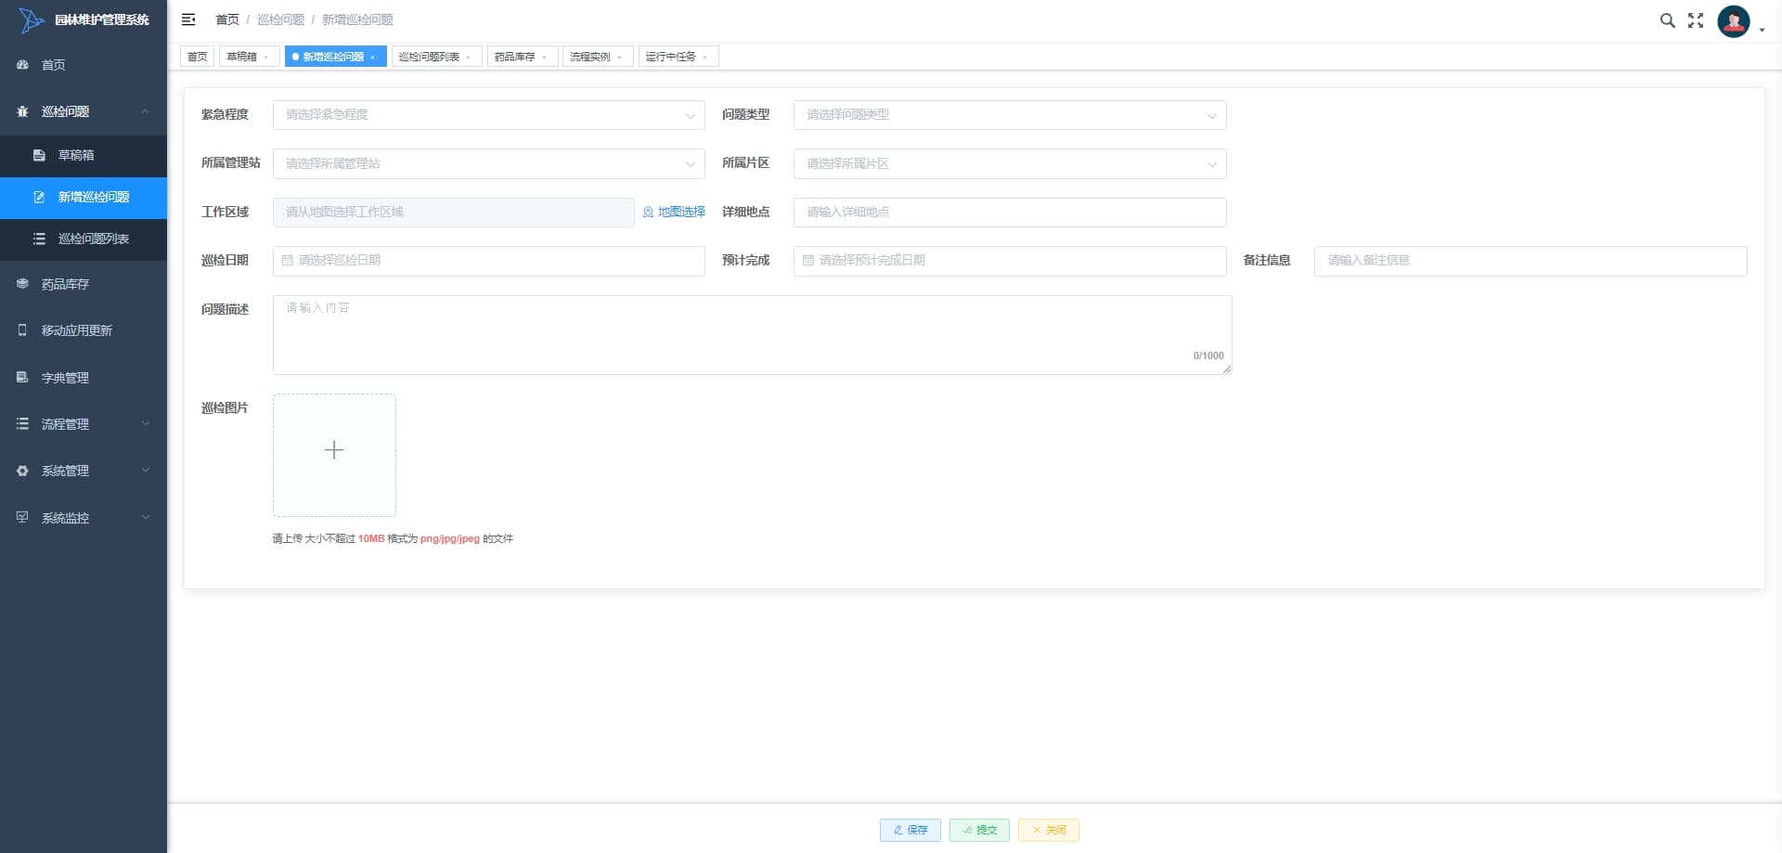1782x853 pixels.
Task: Select 新增巡检问题 in the sidebar
Action: pyautogui.click(x=84, y=198)
